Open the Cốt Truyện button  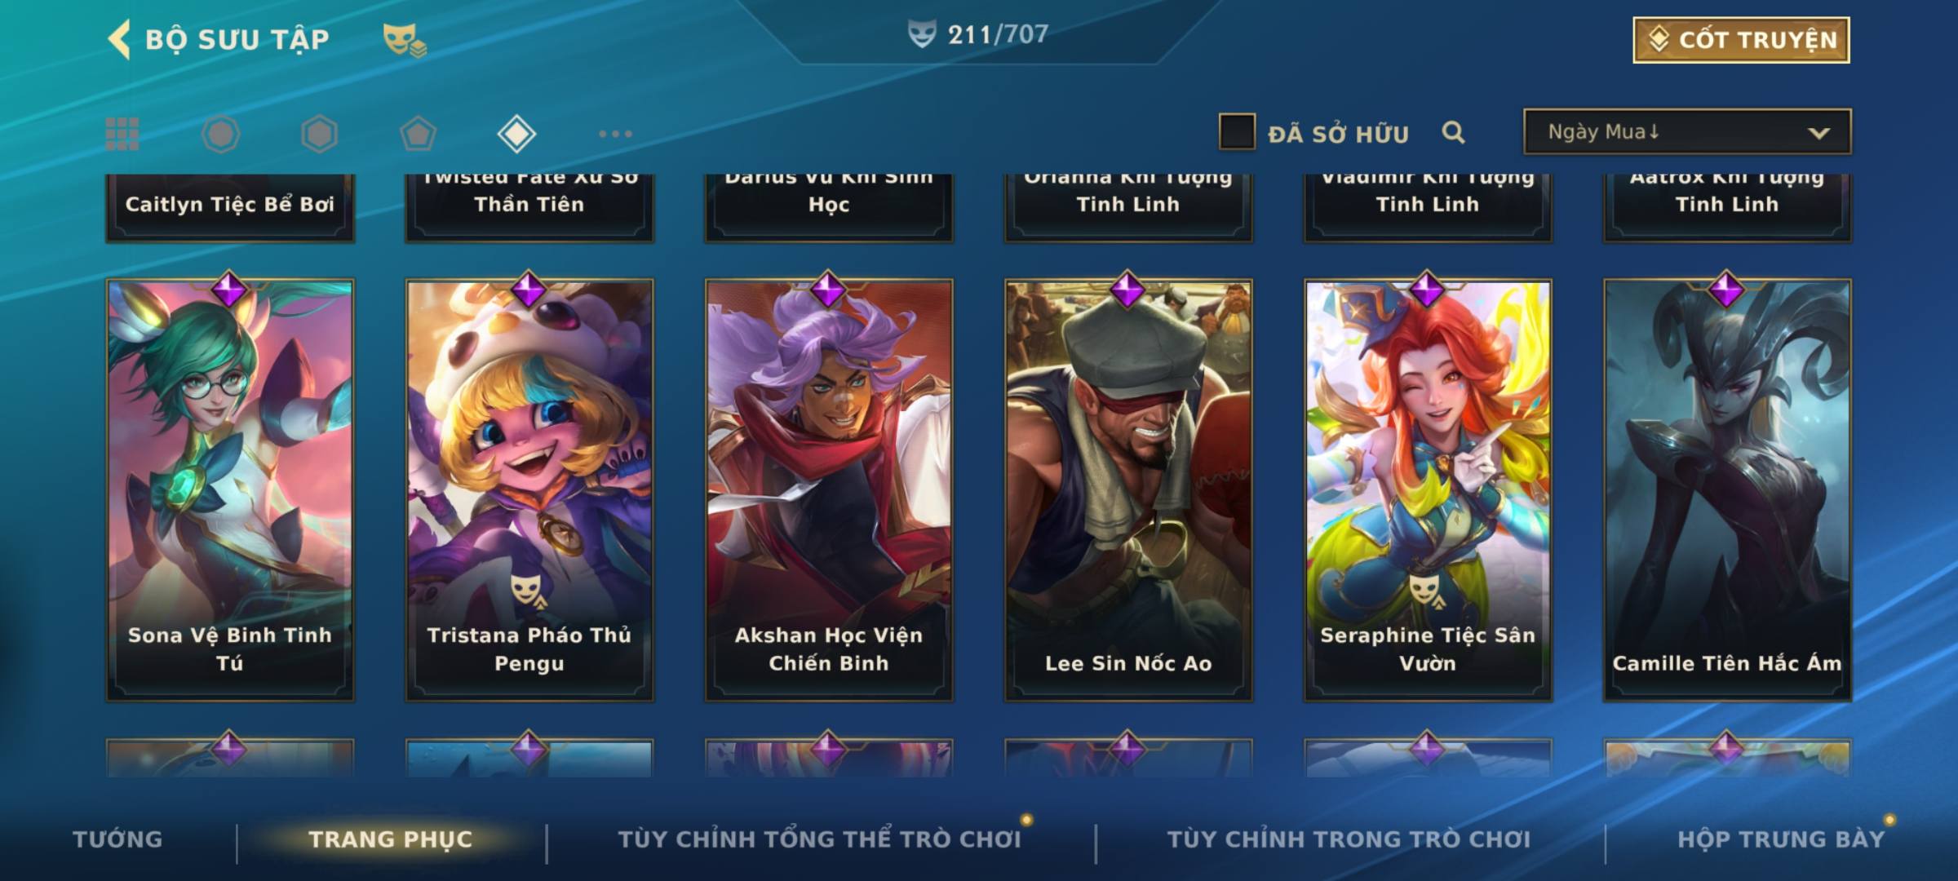1741,39
